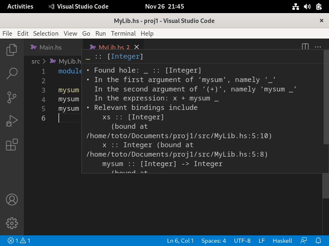The width and height of the screenshot is (329, 246).
Task: Toggle the Problems panel via error counter
Action: (14, 241)
